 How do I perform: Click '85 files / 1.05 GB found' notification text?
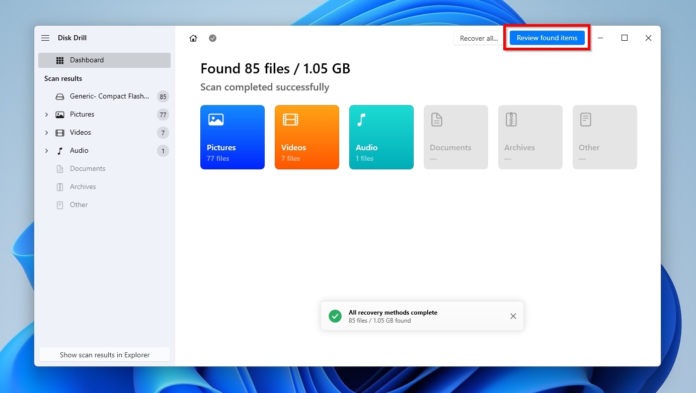[380, 321]
